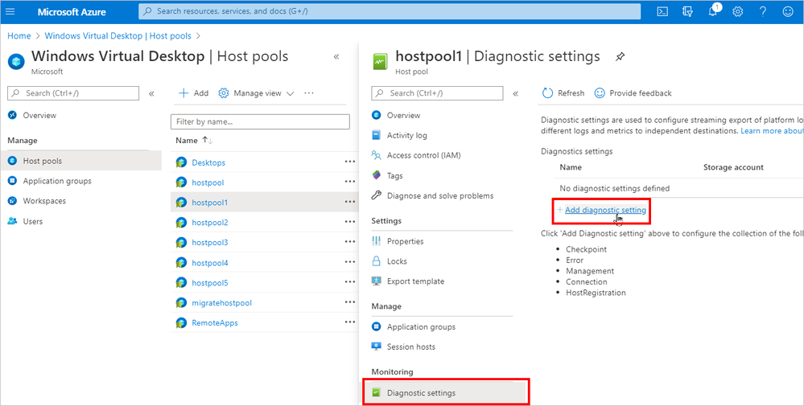804x406 pixels.
Task: Click the Refresh icon button
Action: (563, 93)
